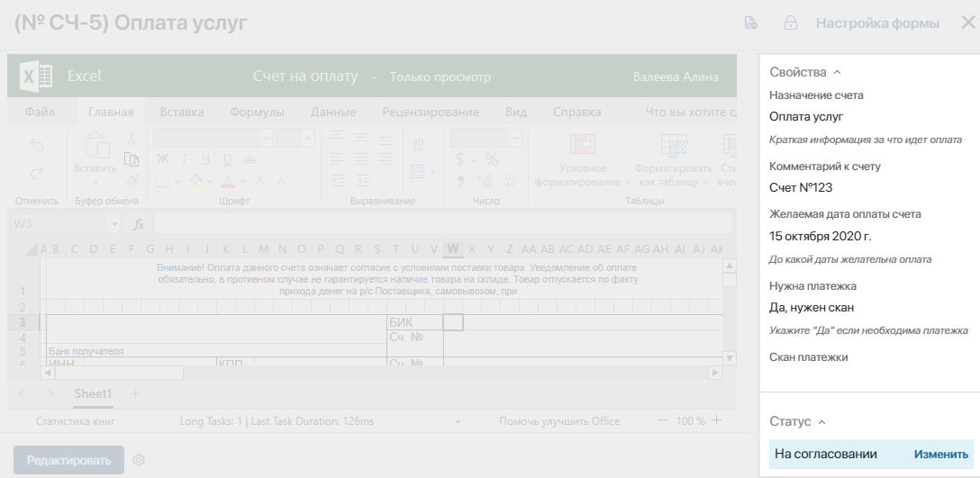Click the font fill color swatch
The image size is (980, 478).
pyautogui.click(x=195, y=181)
